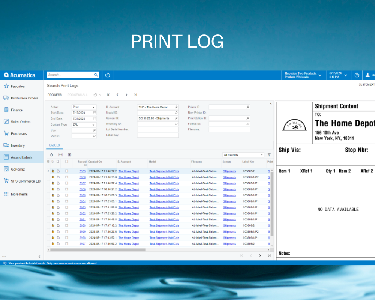
Task: Select the checkbox for record 3937
Action: coord(67,183)
